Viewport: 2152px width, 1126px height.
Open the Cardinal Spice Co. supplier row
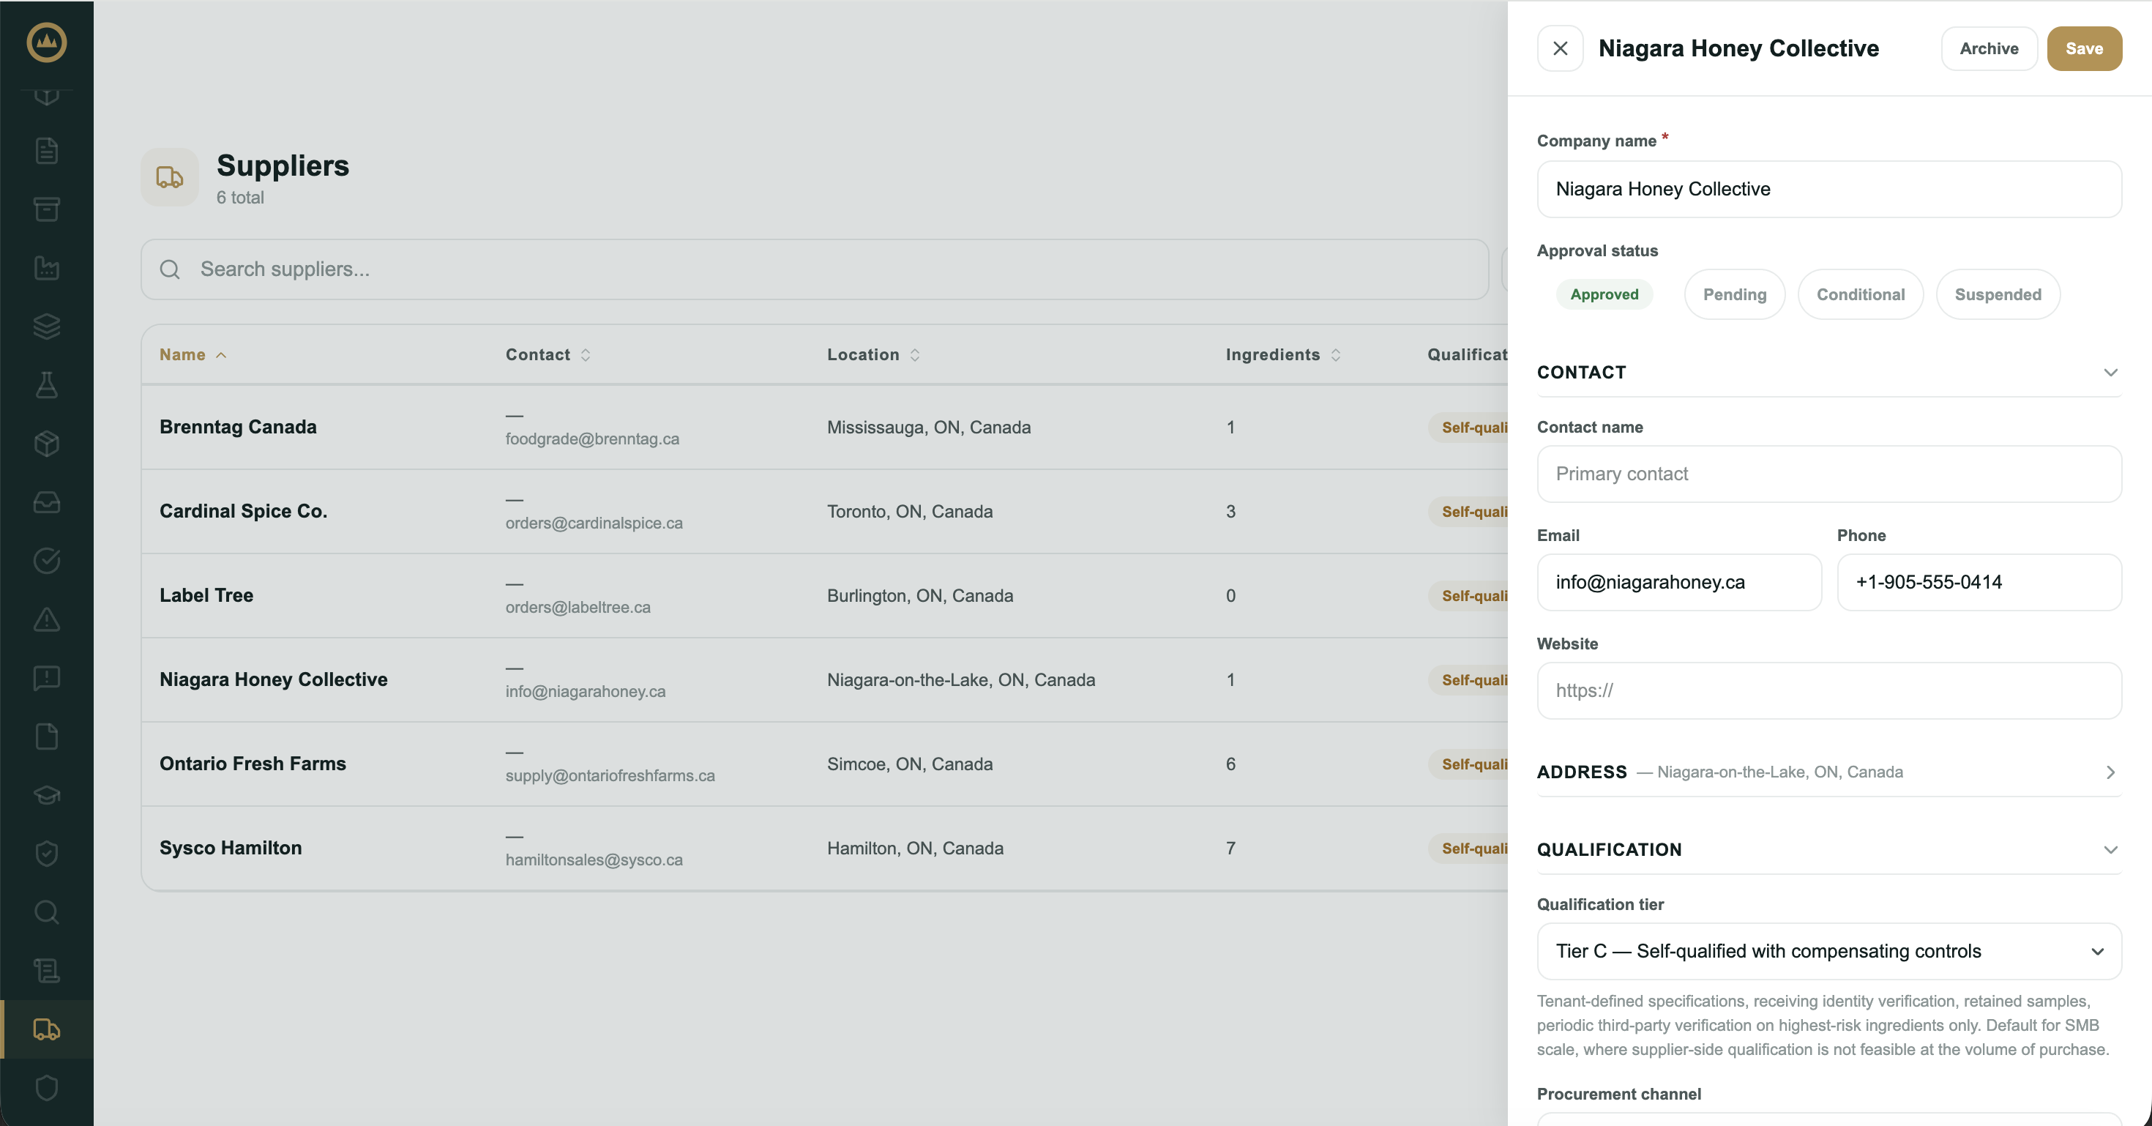point(824,511)
